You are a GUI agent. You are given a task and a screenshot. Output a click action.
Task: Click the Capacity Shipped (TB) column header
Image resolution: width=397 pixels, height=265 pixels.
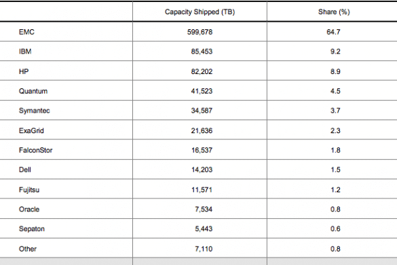tap(200, 12)
